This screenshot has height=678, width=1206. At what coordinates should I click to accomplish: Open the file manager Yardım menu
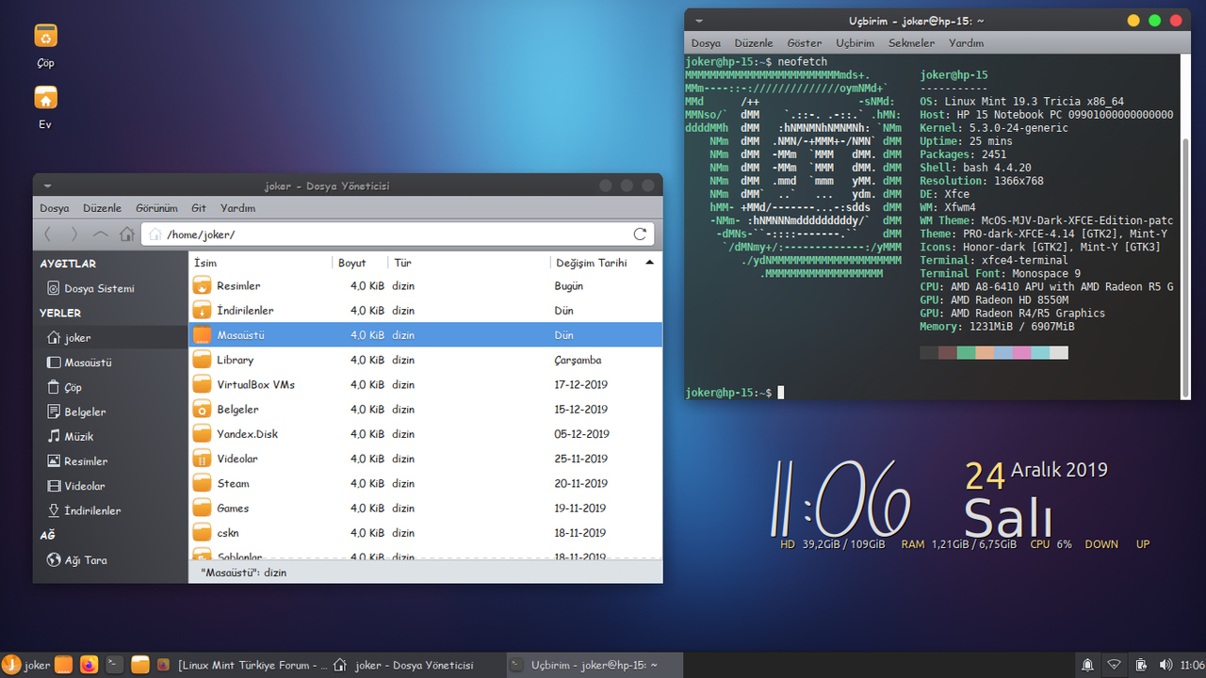click(237, 208)
